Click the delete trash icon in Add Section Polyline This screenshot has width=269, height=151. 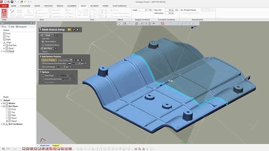pos(82,60)
